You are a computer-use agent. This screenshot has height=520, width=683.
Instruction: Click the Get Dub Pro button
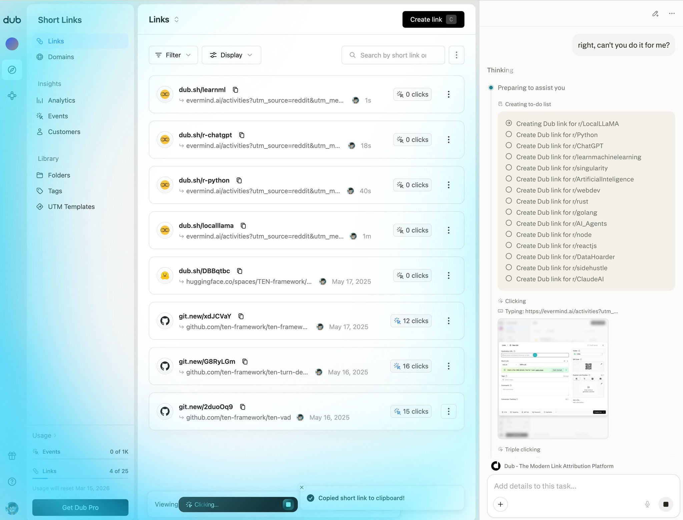click(x=80, y=507)
